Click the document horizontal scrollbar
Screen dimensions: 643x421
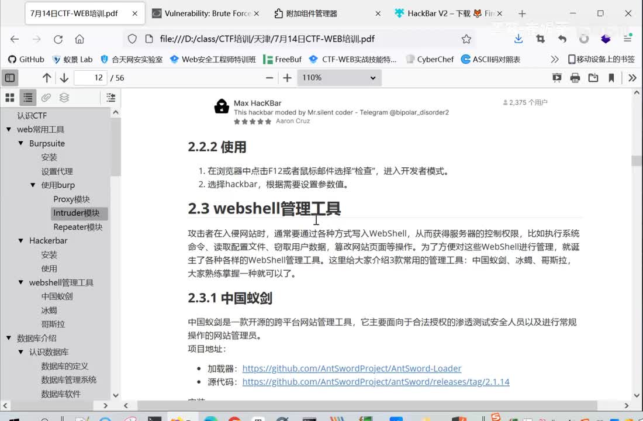(367, 405)
